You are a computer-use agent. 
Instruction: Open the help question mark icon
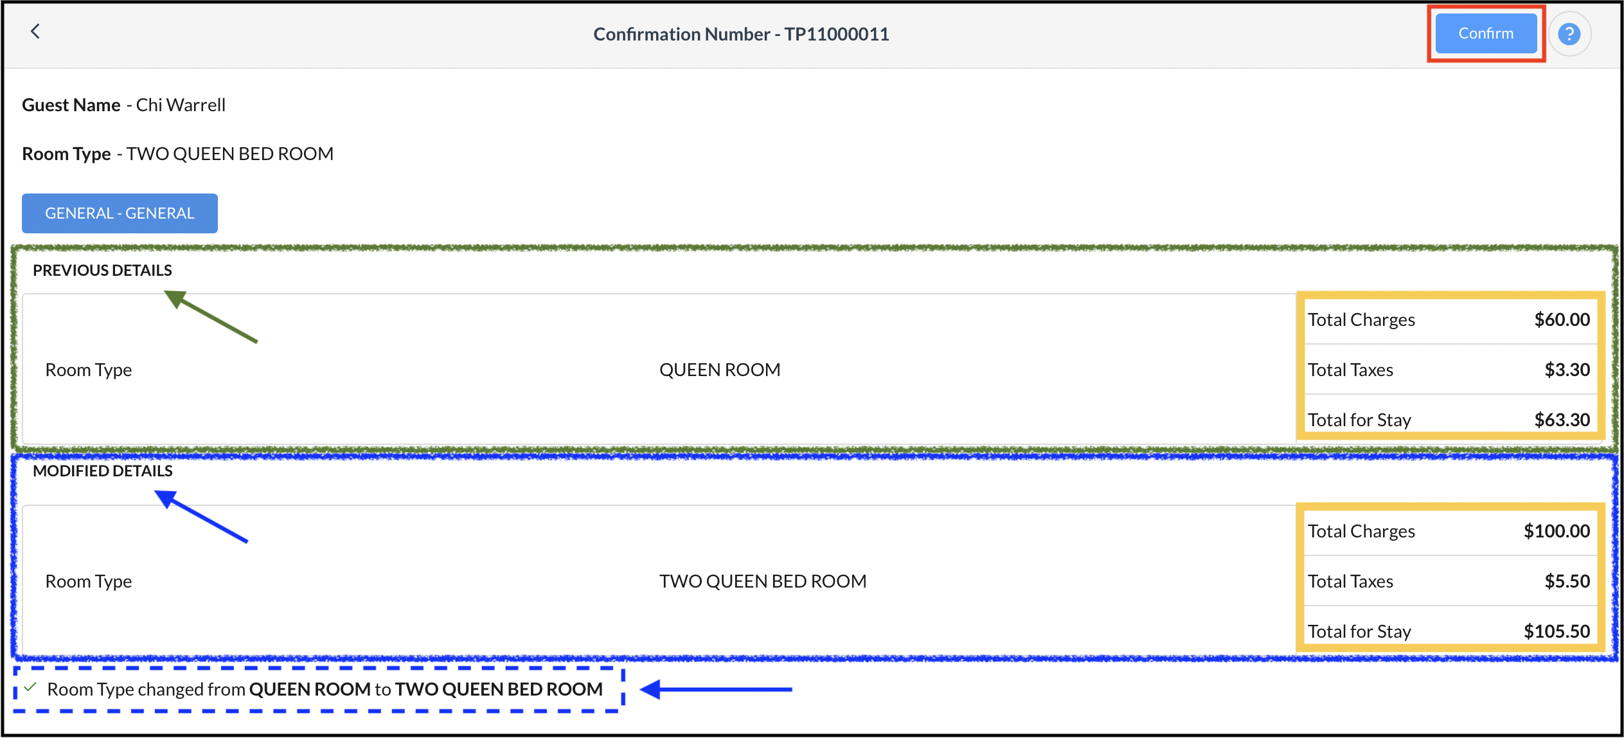tap(1569, 34)
